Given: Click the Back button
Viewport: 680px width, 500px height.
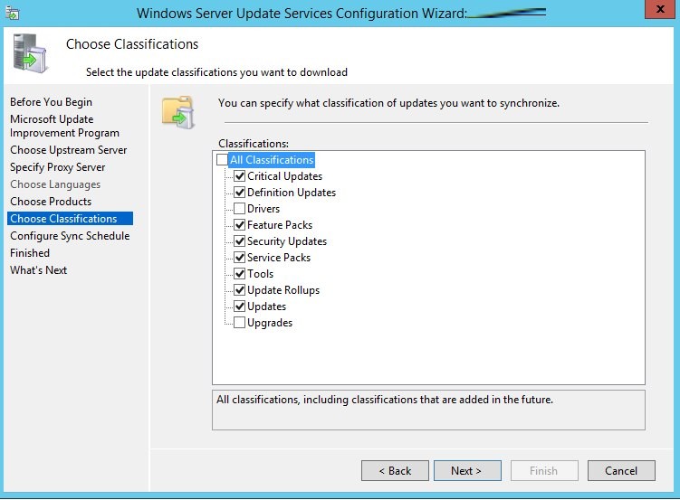Looking at the screenshot, I should [x=395, y=470].
